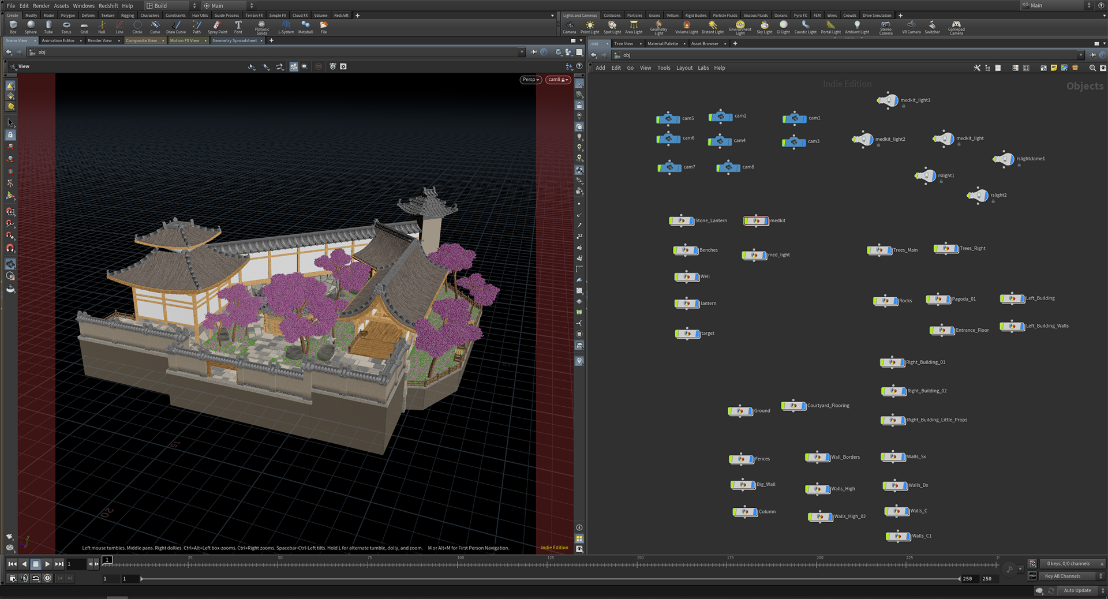Select the Area Light shelf tool
The image size is (1108, 599).
click(x=634, y=27)
